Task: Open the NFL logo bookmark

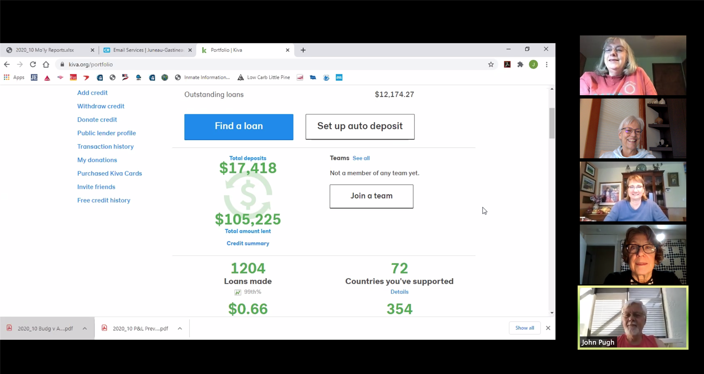Action: (x=125, y=77)
